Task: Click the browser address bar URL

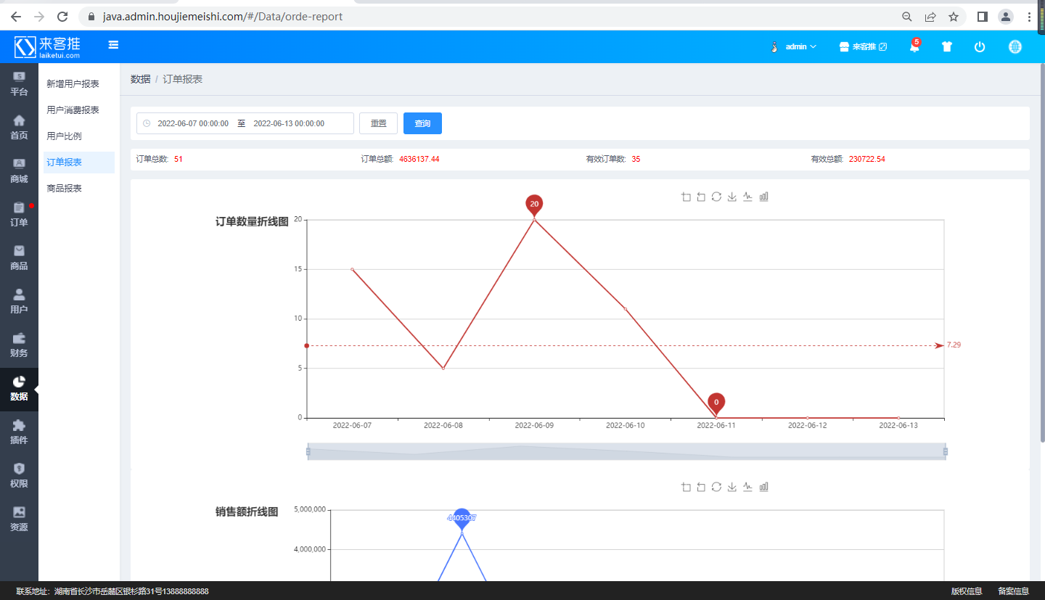Action: tap(223, 16)
